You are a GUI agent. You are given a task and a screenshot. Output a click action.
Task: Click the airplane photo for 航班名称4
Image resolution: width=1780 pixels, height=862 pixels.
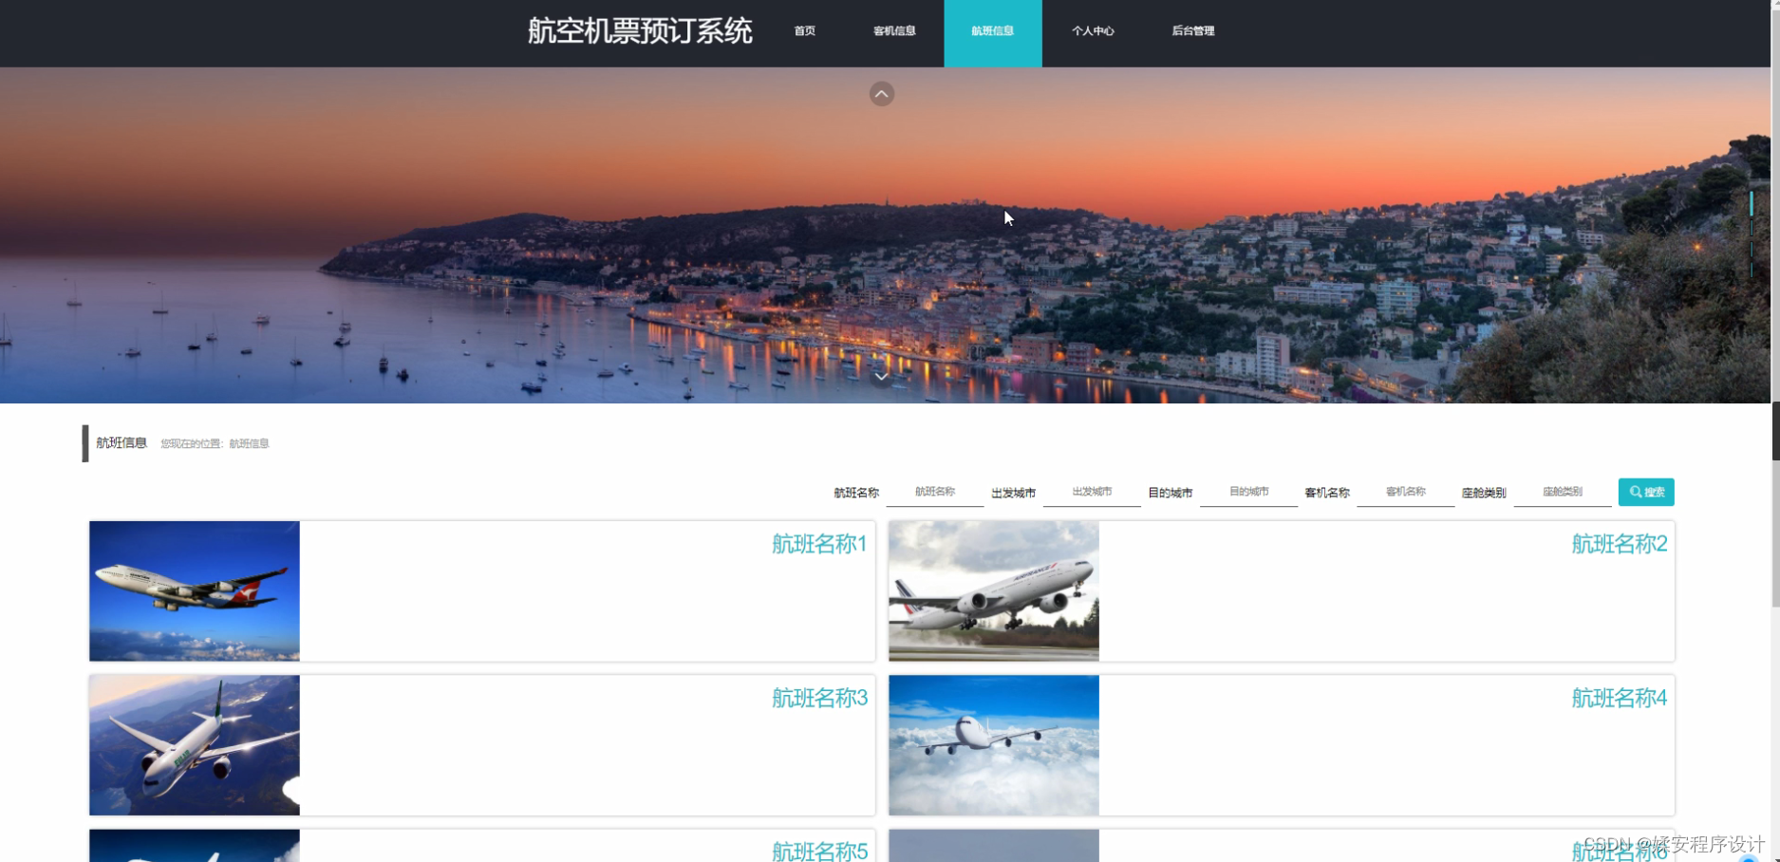pos(994,745)
